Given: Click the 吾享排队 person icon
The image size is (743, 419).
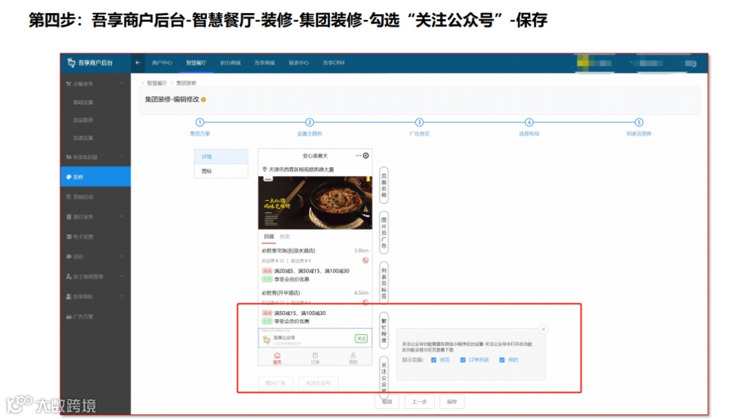Looking at the screenshot, I should click(x=69, y=297).
